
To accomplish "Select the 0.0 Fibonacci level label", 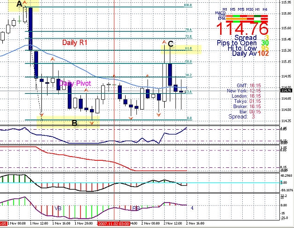I will pyautogui.click(x=189, y=118).
